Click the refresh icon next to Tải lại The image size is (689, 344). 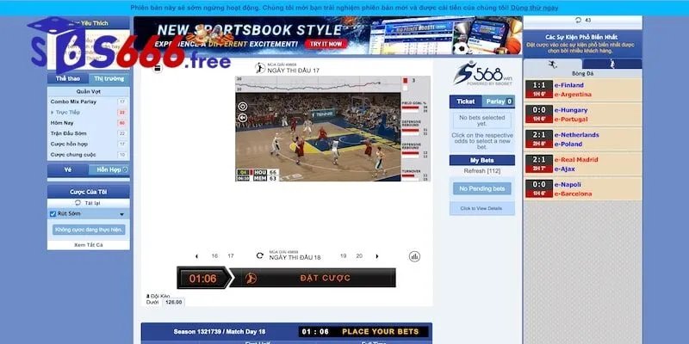79,203
